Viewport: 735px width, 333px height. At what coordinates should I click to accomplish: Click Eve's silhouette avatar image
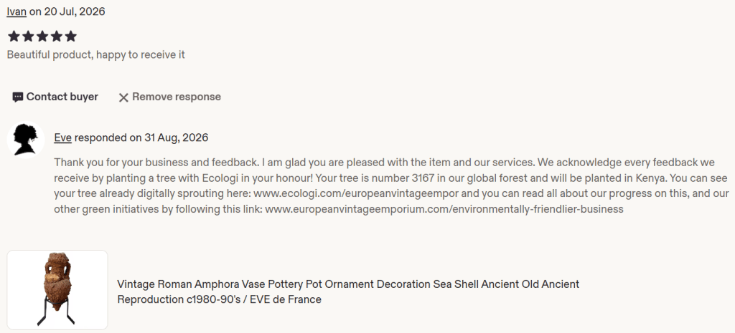coord(26,140)
